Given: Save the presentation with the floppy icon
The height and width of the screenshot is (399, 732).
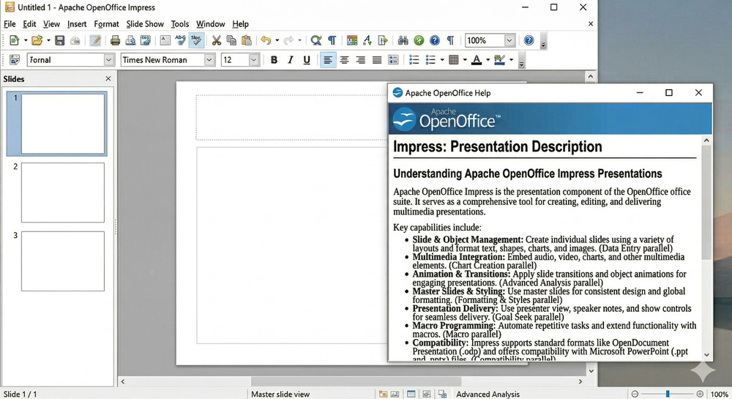Looking at the screenshot, I should pyautogui.click(x=60, y=40).
